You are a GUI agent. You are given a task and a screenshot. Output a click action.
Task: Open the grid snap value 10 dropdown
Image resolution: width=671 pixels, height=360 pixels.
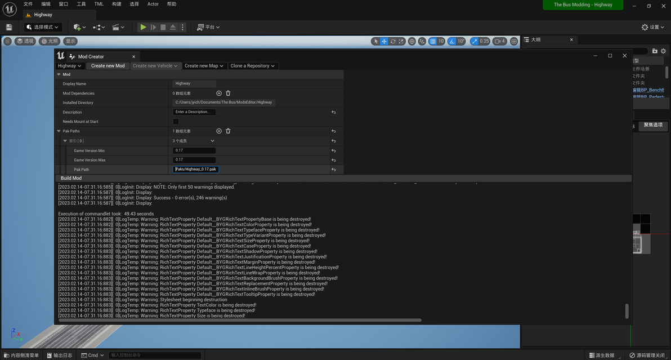(441, 41)
